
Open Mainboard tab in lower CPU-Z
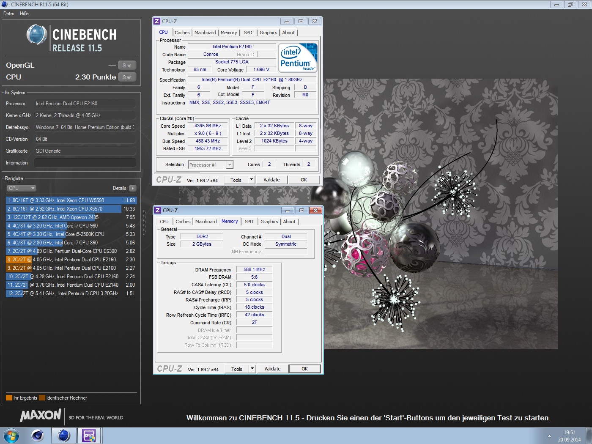[x=206, y=222]
